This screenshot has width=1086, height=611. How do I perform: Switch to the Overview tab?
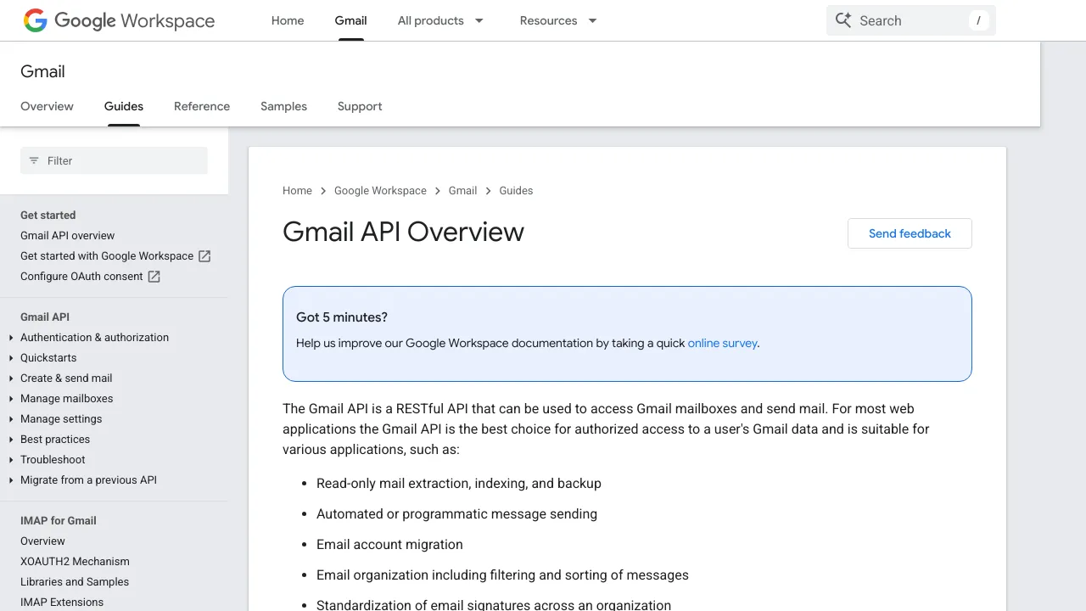(47, 106)
